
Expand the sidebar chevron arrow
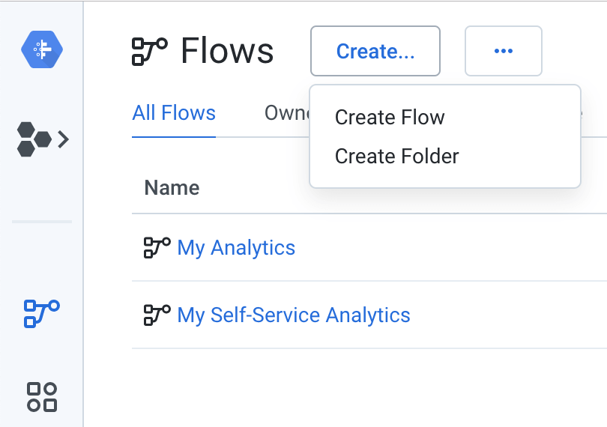point(64,139)
